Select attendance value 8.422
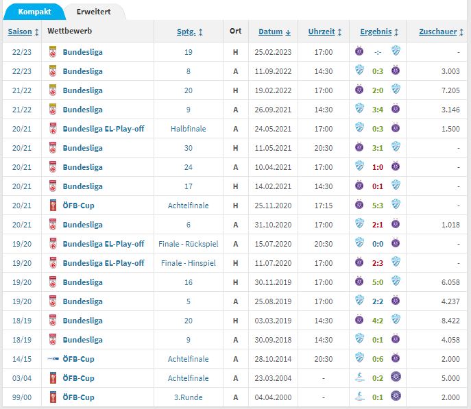This screenshot has width=471, height=409. coord(450,321)
